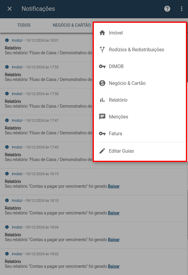Click Baixar on the 09/12/2024 18:04 notification

point(114,240)
